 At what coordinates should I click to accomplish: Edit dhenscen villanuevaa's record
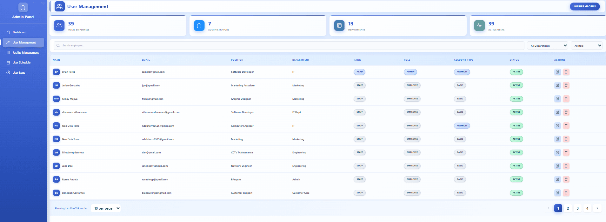[557, 112]
